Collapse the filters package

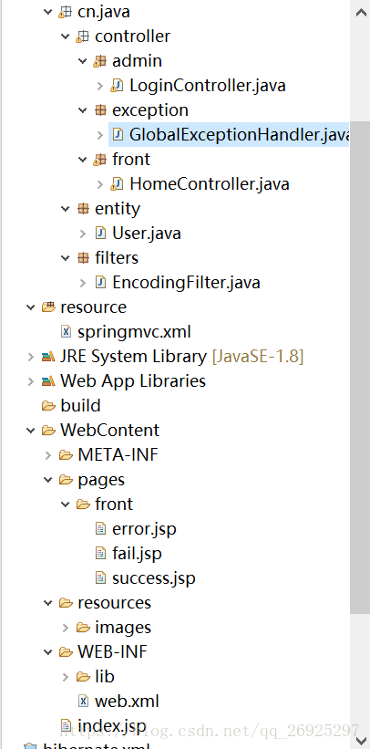pos(66,258)
